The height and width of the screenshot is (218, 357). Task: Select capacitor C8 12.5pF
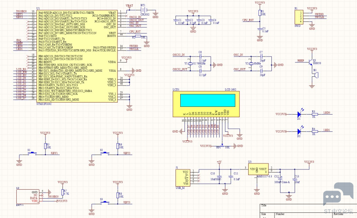(x=200, y=71)
